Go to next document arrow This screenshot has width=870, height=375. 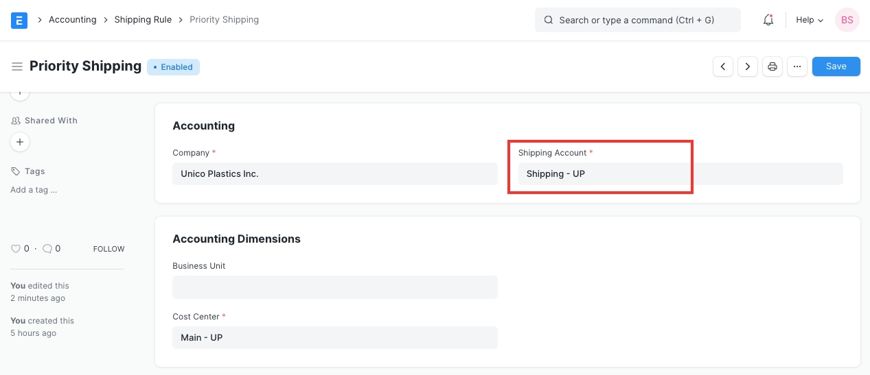(748, 66)
